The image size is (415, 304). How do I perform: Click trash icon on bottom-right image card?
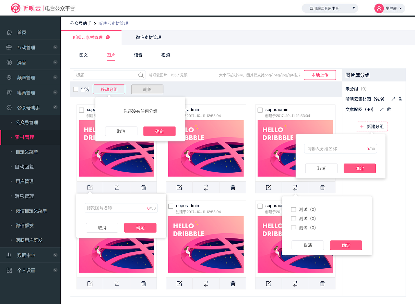(322, 284)
